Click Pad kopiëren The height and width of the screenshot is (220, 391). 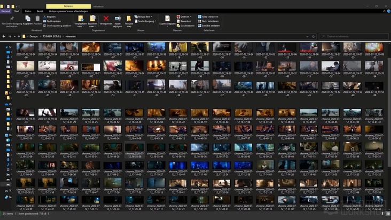pyautogui.click(x=52, y=21)
